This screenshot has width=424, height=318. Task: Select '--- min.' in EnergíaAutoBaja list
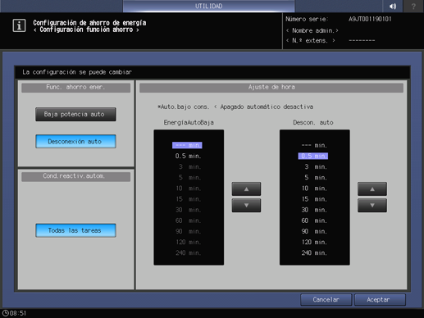tap(187, 145)
